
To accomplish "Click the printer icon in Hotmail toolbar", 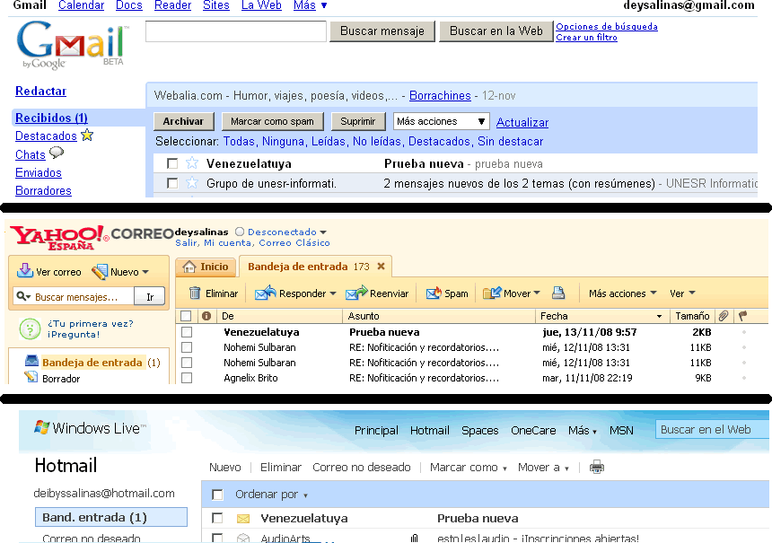I will [x=597, y=467].
